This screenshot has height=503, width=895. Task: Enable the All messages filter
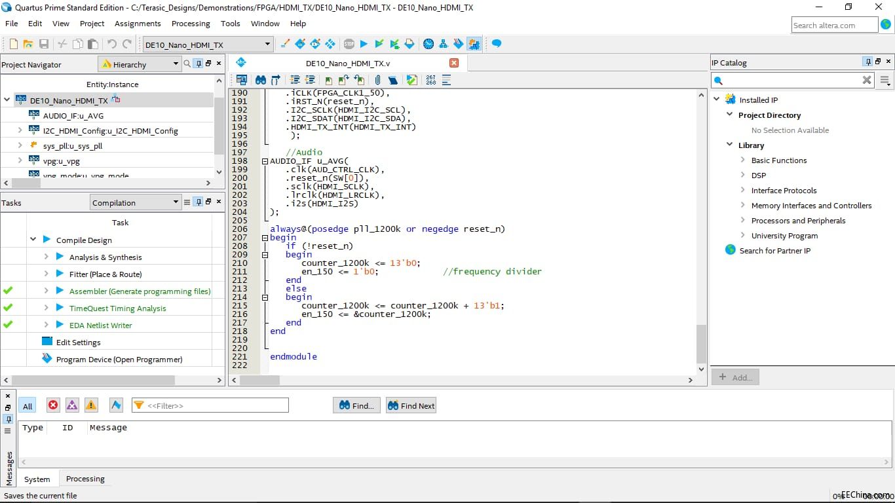tap(28, 405)
